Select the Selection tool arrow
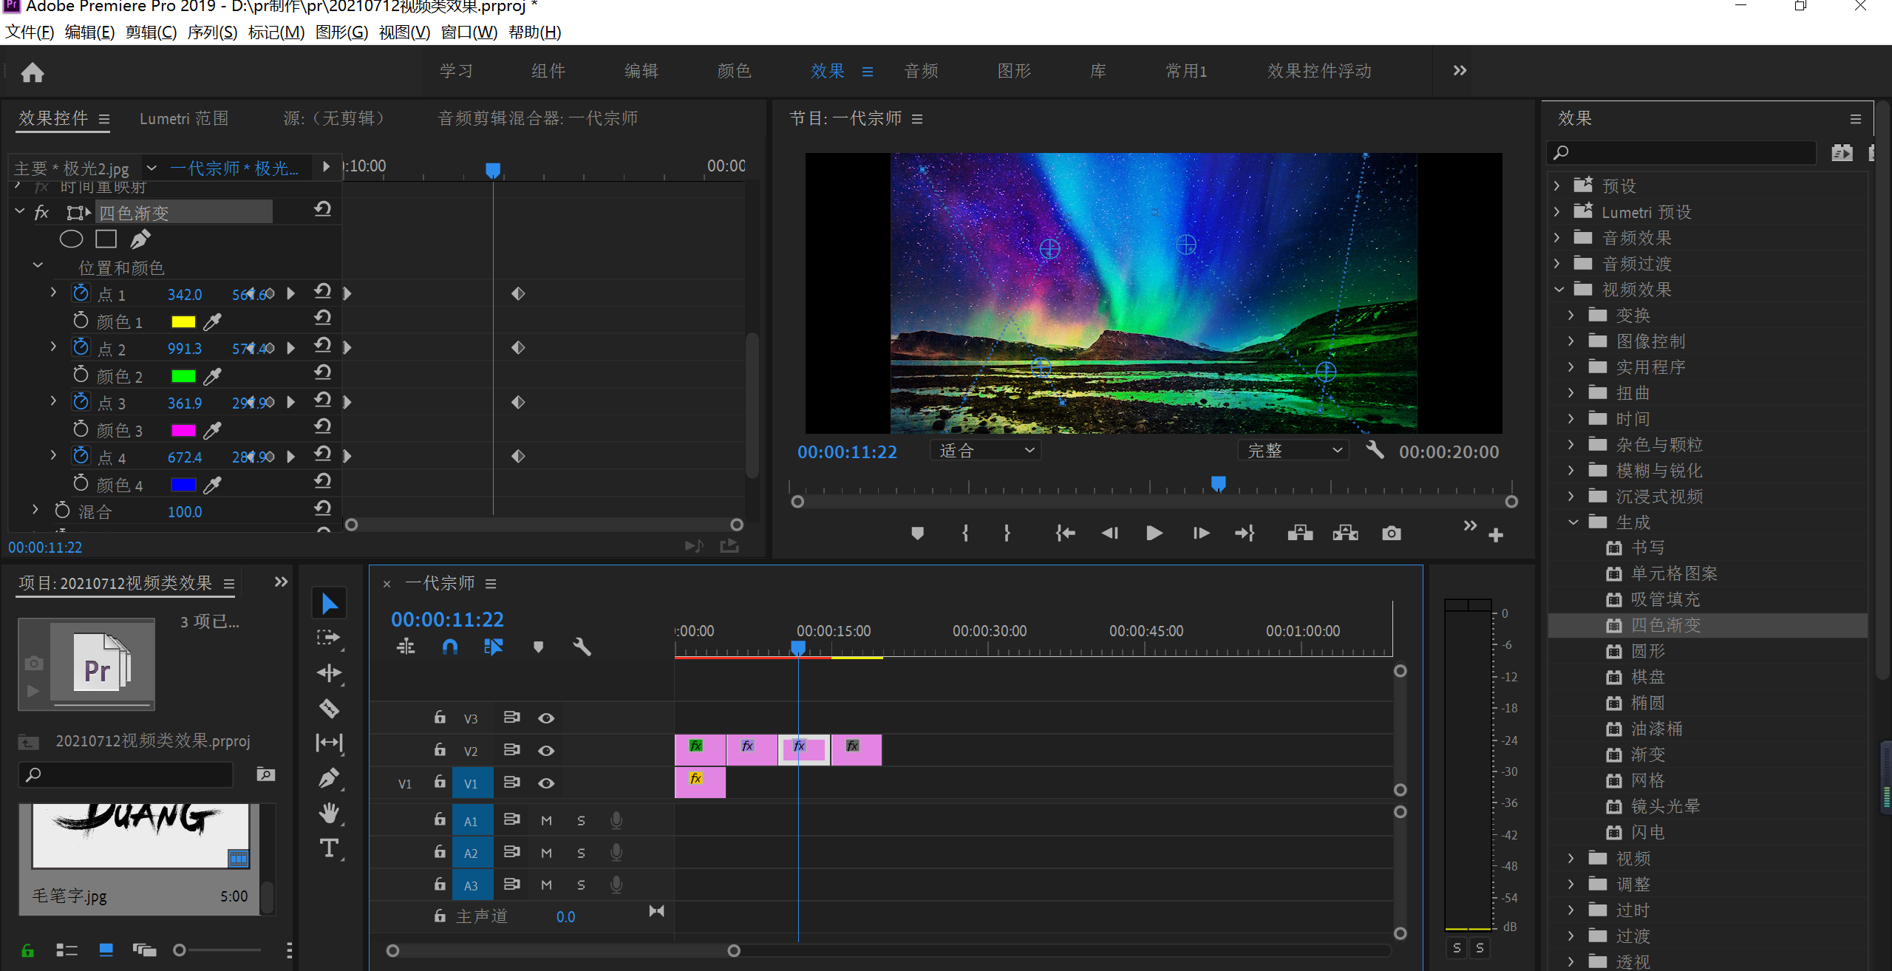Screen dimensions: 1892x971 330,604
